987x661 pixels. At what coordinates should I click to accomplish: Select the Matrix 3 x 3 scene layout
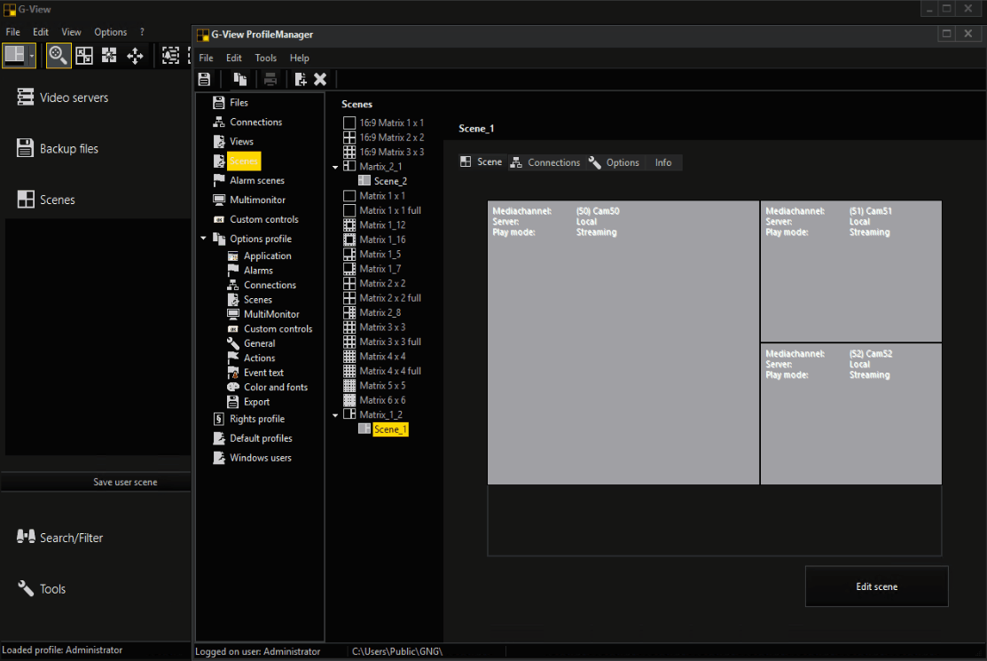tap(382, 327)
